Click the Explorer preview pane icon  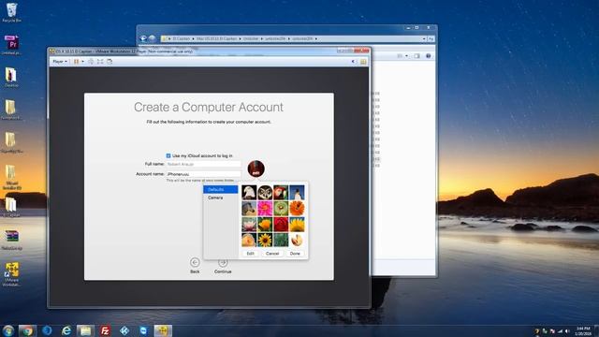(416, 56)
